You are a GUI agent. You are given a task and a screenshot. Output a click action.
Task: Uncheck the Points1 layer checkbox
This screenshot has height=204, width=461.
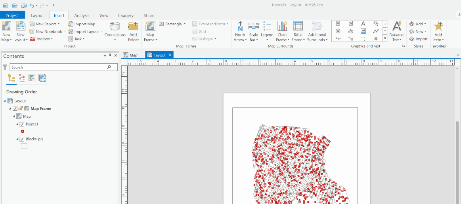(x=21, y=124)
